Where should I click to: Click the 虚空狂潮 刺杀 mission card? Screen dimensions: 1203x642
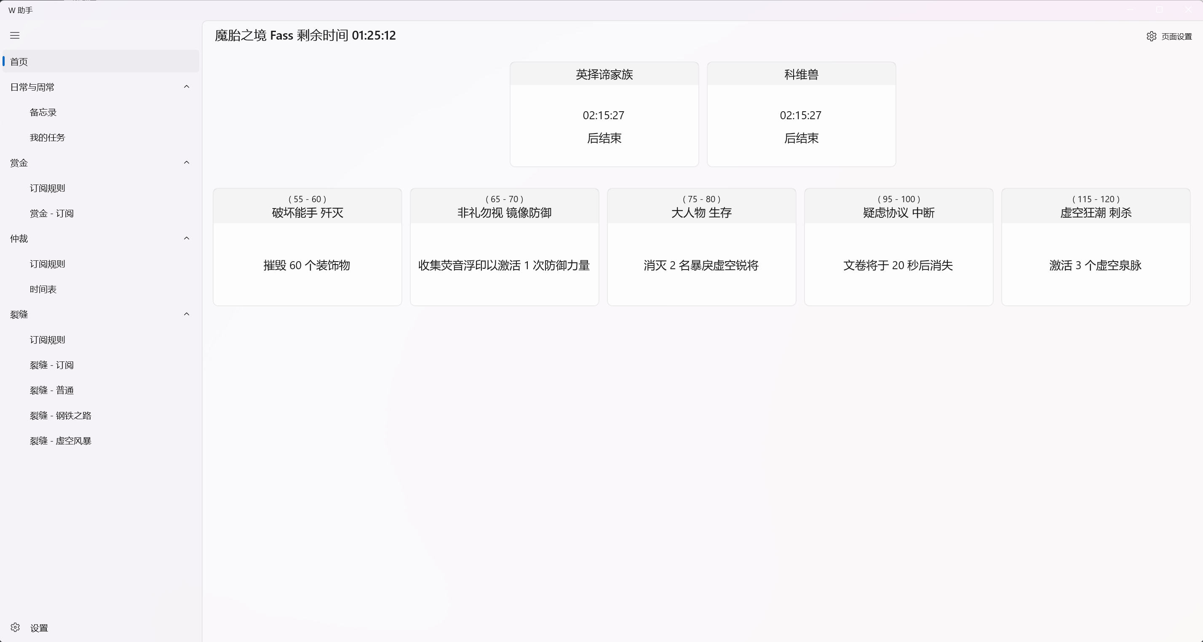(x=1095, y=246)
